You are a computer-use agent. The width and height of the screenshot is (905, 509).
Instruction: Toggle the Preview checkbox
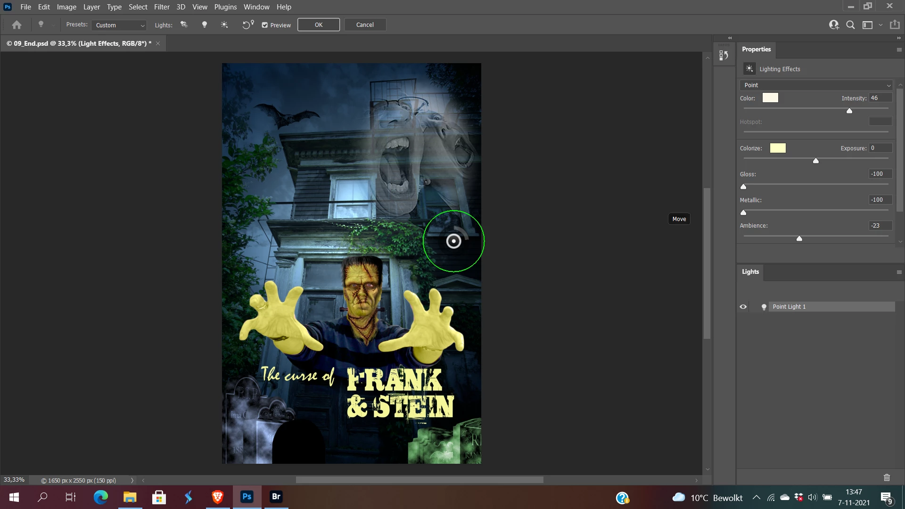[265, 25]
